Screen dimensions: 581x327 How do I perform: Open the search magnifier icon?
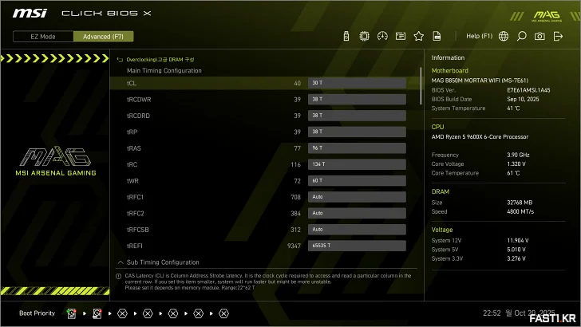tap(521, 37)
